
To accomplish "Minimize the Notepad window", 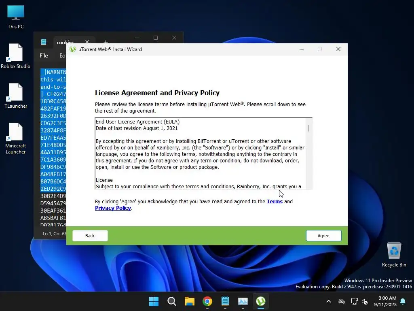I will click(137, 38).
